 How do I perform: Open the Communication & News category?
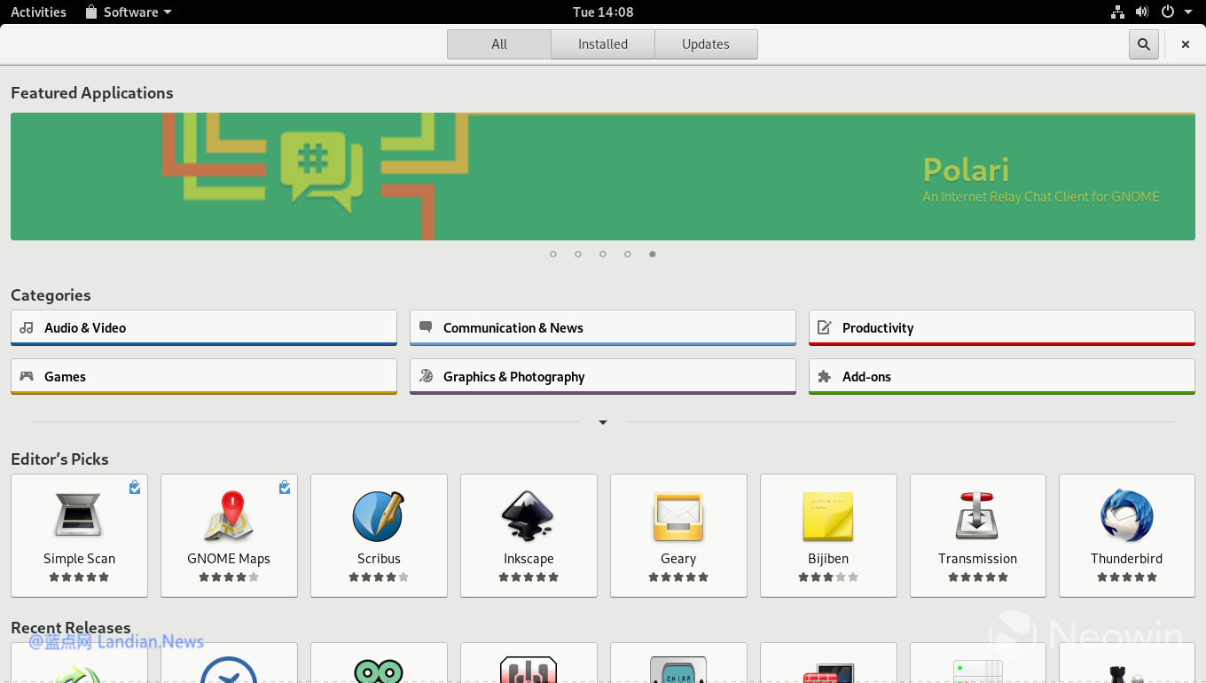(603, 327)
